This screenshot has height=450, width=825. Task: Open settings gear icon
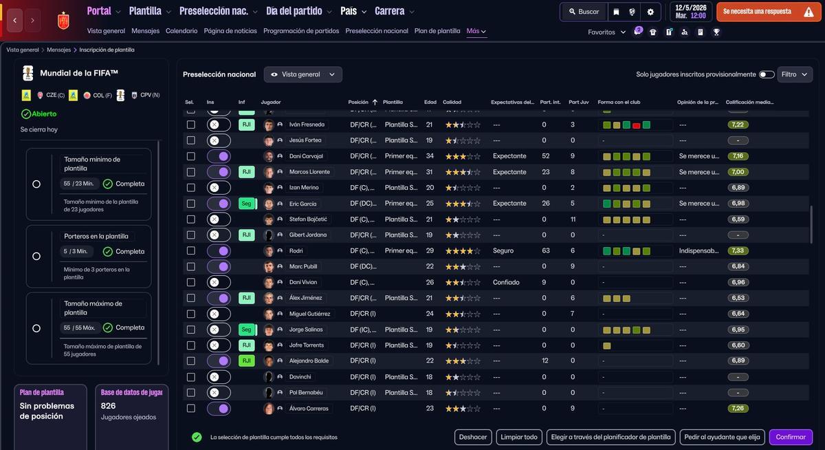coord(650,12)
